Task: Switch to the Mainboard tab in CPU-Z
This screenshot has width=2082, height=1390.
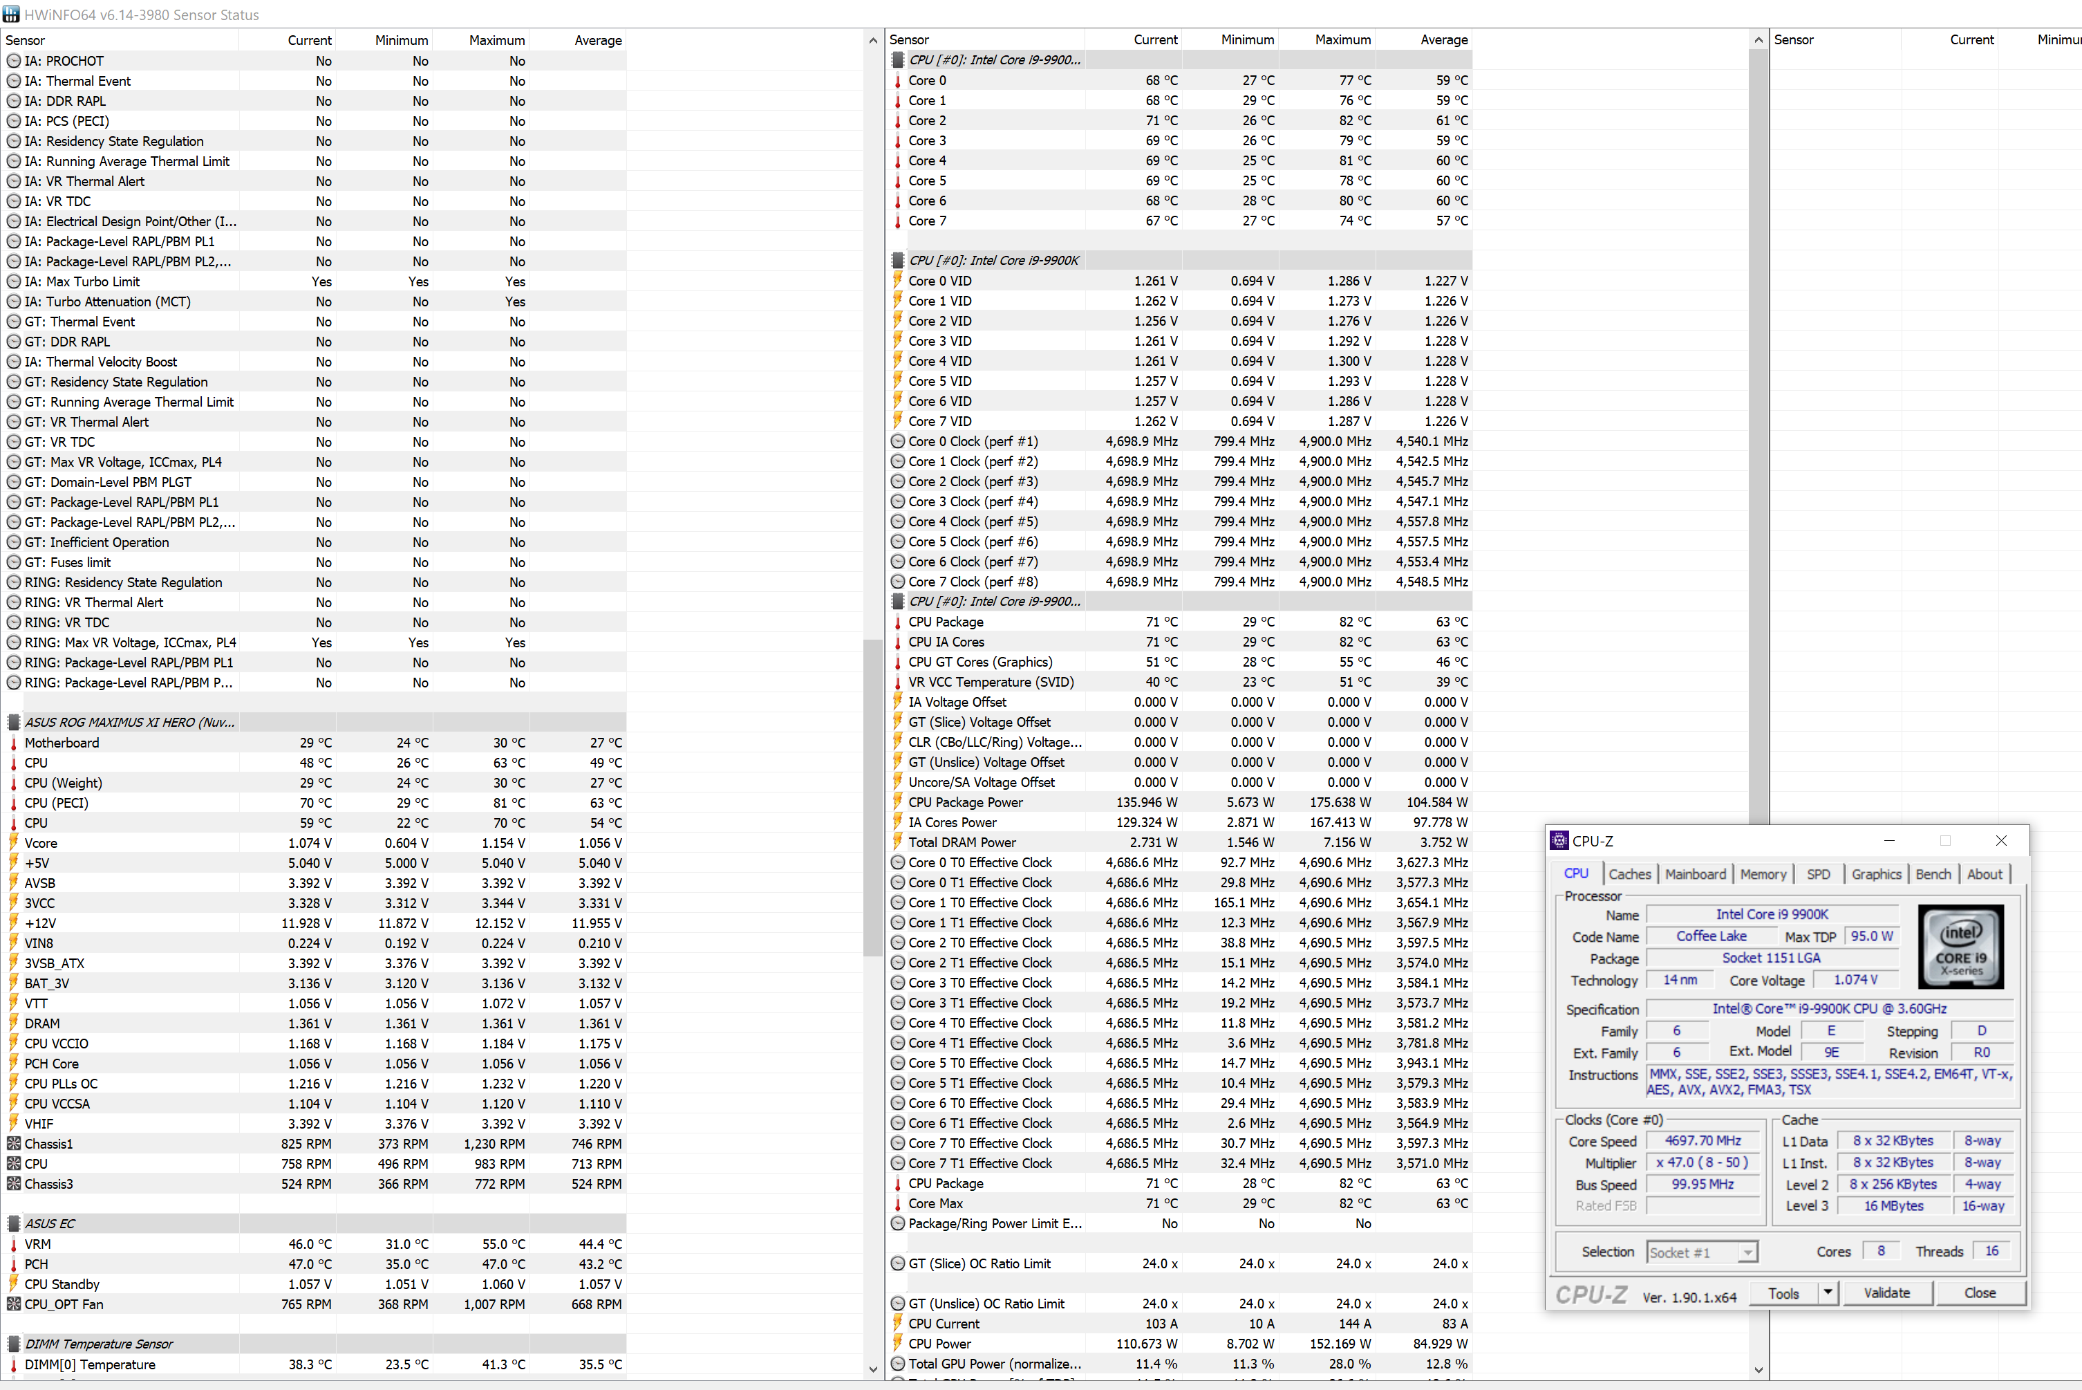Action: point(1695,874)
